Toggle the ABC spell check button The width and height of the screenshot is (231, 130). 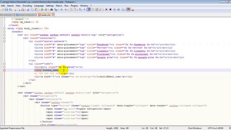128,10
